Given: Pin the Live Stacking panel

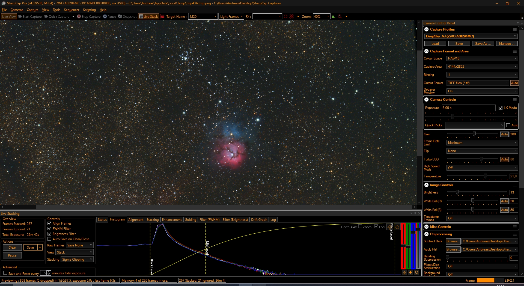Looking at the screenshot, I should (415, 213).
